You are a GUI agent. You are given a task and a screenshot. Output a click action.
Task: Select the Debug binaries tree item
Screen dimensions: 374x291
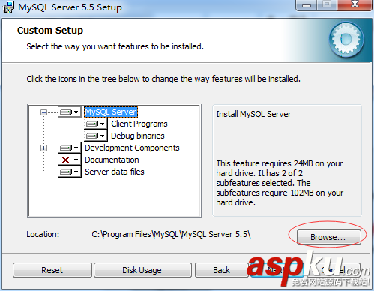[138, 136]
